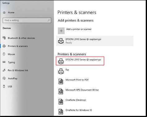Click the Mouse icon in sidebar

(x=4, y=54)
